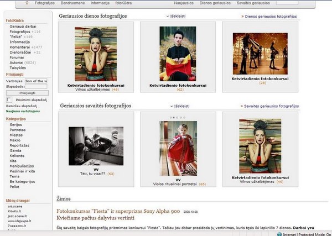Image resolution: width=332 pixels, height=236 pixels.
Task: Tick the Prisiminti slaptažodį checkbox
Action: click(9, 100)
